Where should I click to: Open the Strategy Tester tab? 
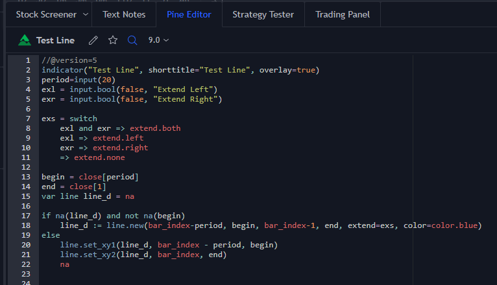pyautogui.click(x=263, y=14)
